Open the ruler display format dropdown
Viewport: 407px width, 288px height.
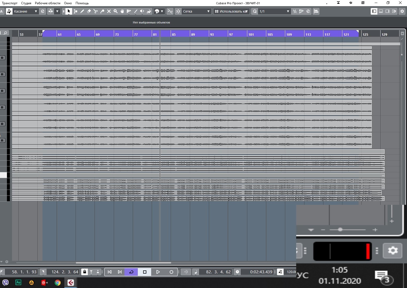pos(402,34)
